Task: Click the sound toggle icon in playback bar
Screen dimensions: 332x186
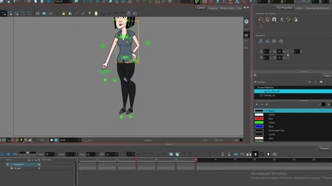Action: [x=8, y=154]
